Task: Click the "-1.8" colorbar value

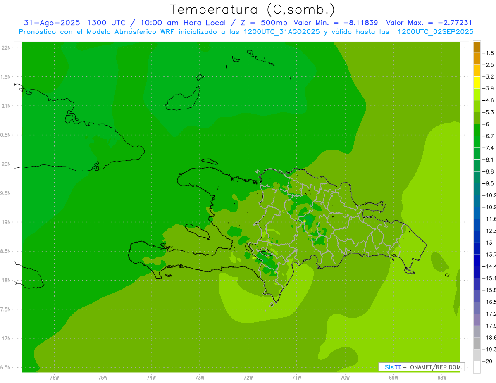Action: point(488,53)
